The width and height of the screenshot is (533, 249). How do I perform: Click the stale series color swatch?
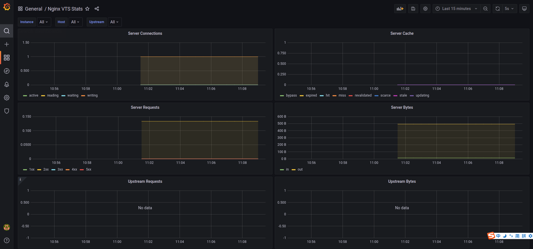click(395, 96)
